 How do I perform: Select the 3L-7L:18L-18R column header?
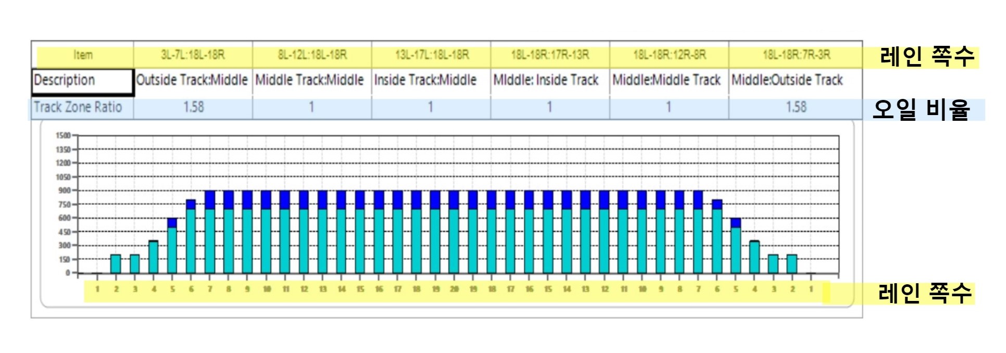(x=193, y=55)
